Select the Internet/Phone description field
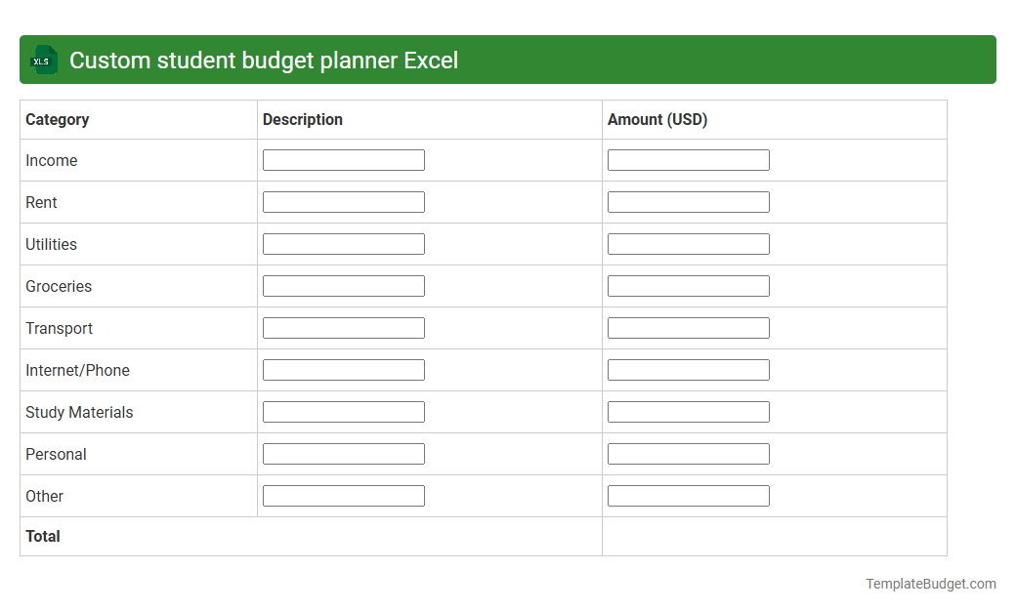The width and height of the screenshot is (1016, 612). point(343,369)
